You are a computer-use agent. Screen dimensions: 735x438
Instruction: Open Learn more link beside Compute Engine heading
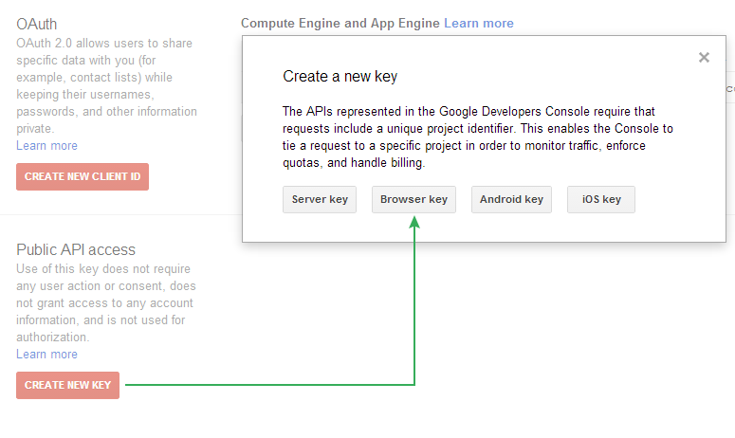tap(479, 24)
